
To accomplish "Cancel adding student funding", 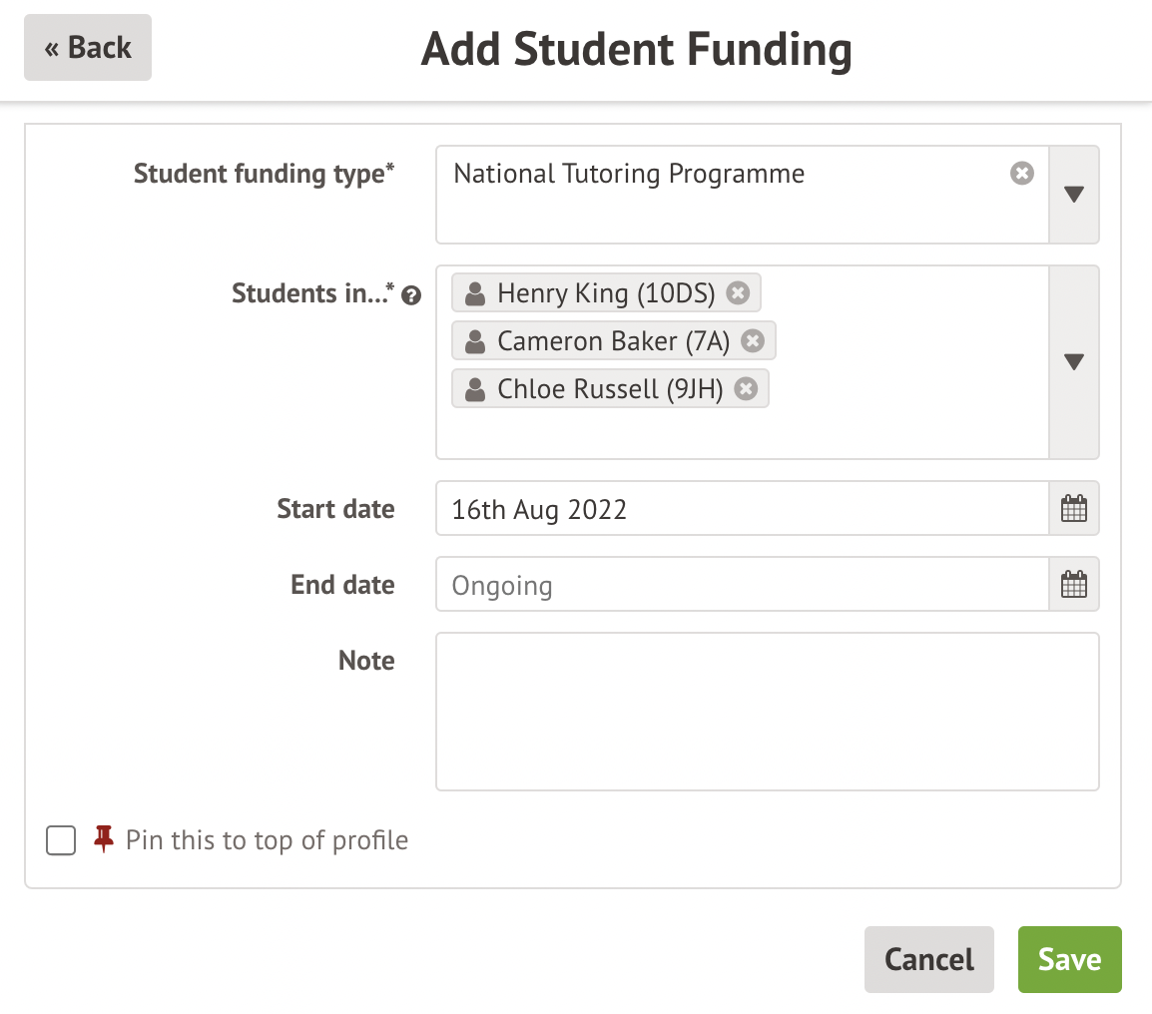I will point(928,960).
